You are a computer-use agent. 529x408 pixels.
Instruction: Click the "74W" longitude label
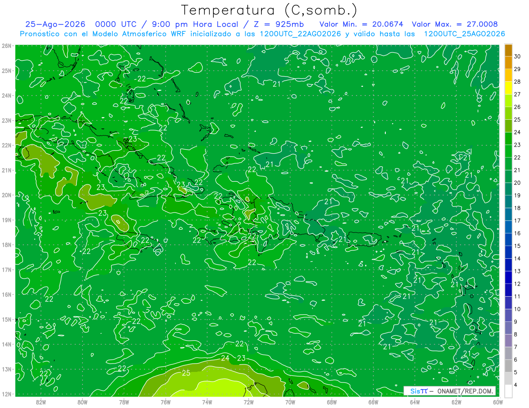click(207, 402)
